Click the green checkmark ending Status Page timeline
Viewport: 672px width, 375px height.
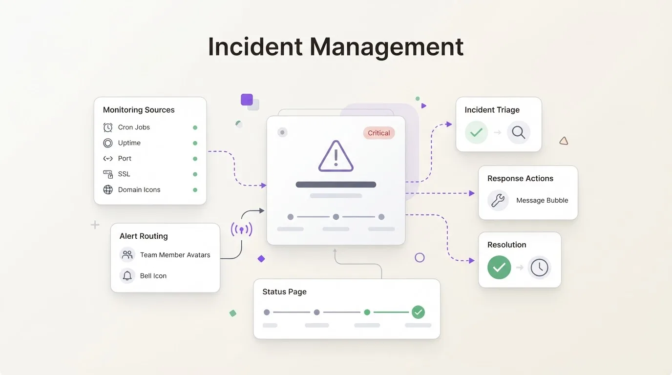point(418,312)
